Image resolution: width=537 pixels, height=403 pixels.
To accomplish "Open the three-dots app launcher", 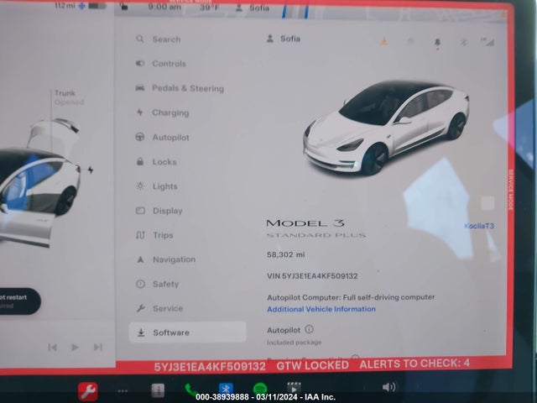I will 123,390.
